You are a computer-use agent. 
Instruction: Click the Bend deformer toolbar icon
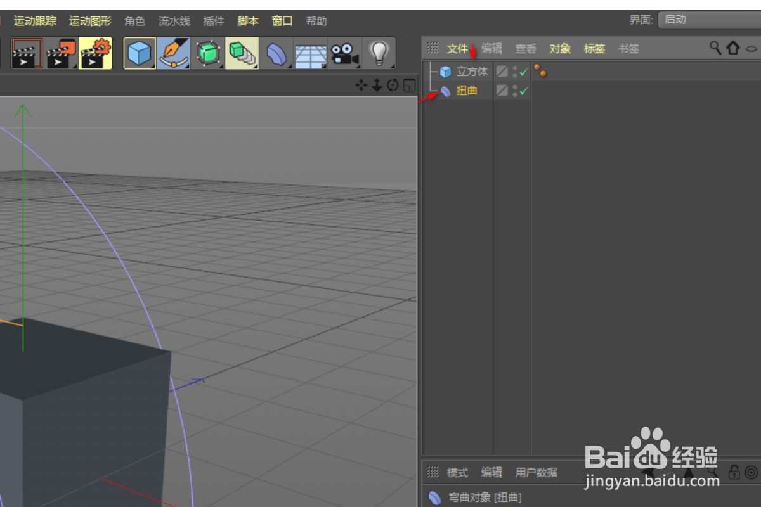click(276, 54)
